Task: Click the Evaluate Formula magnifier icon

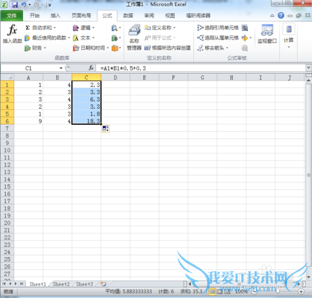Action: 245,48
